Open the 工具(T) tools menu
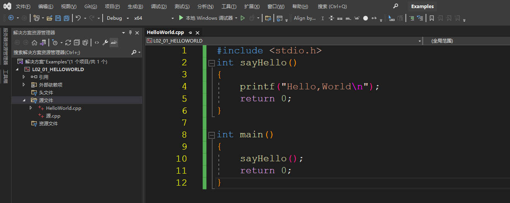 [x=229, y=7]
